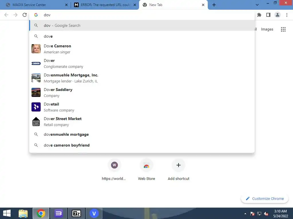
Task: Close the MAGIX Service Center tab
Action: point(66,5)
